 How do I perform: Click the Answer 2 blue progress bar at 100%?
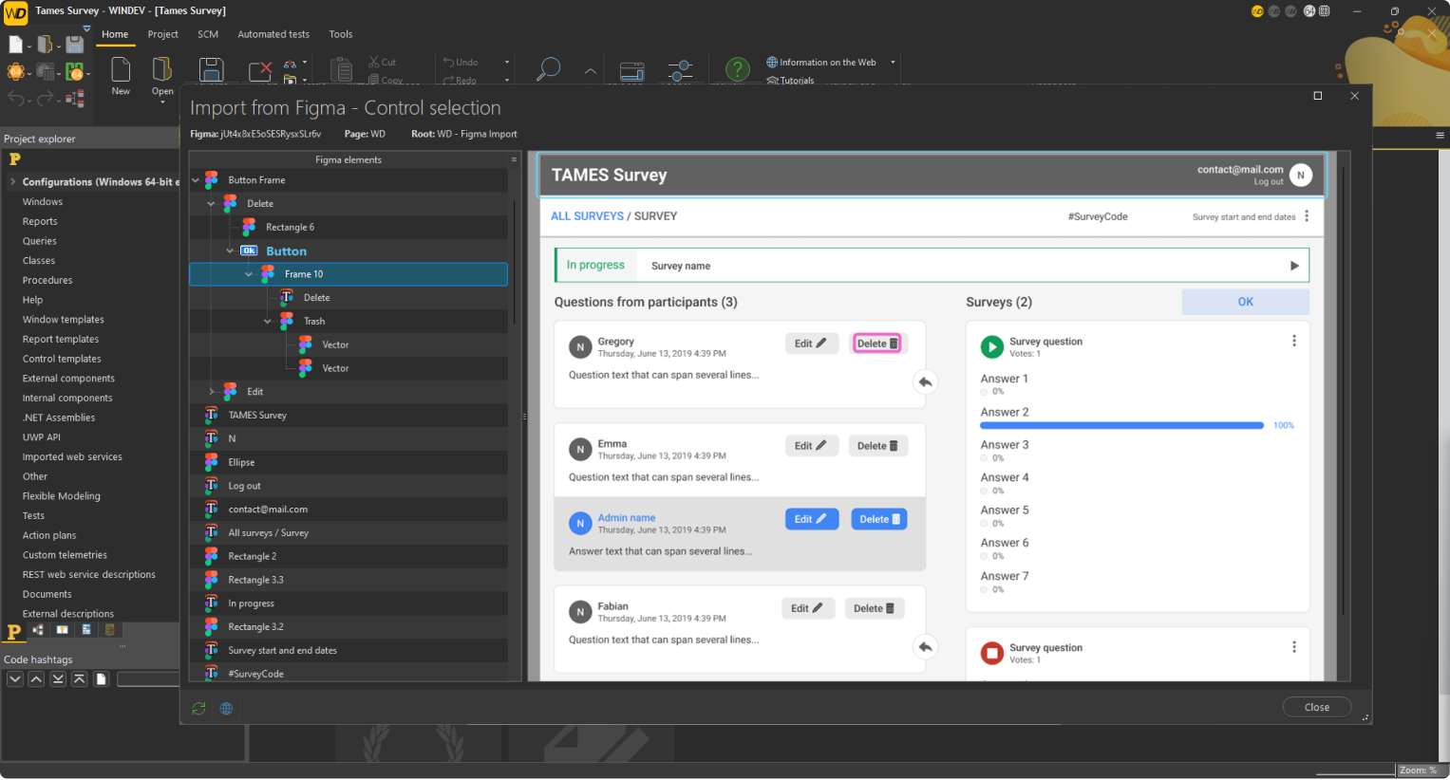1121,425
